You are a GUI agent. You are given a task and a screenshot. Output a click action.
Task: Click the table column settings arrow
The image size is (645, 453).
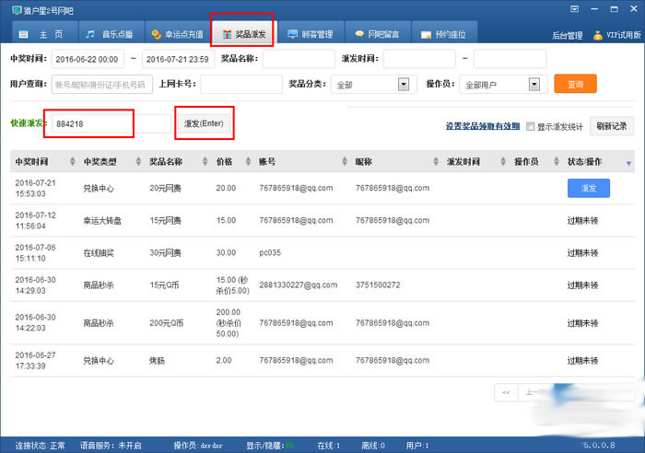click(x=629, y=163)
